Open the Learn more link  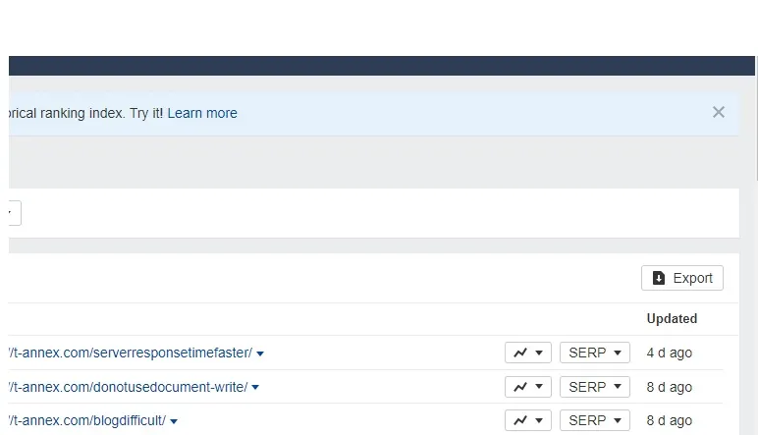coord(202,113)
